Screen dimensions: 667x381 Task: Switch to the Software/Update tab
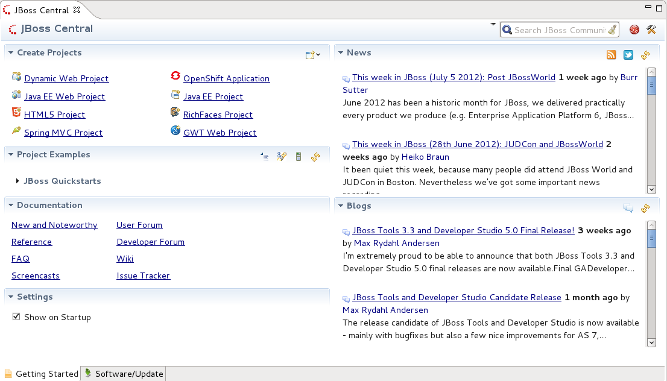click(124, 374)
